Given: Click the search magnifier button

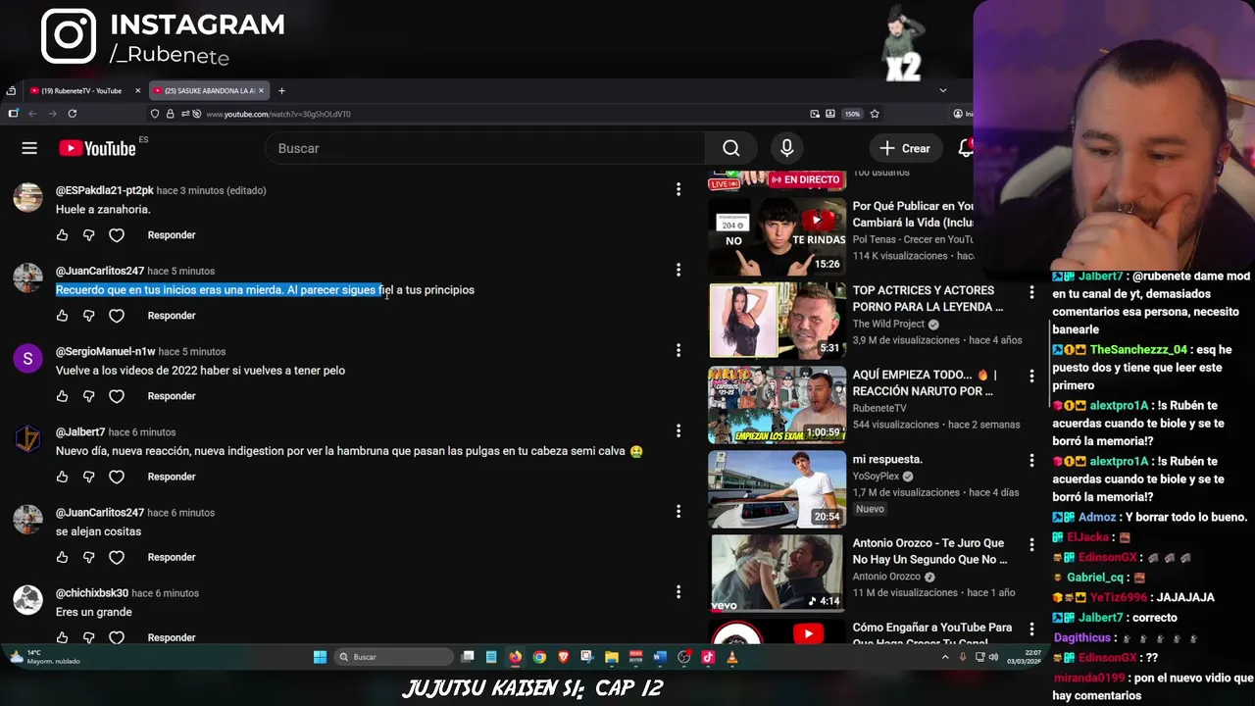Looking at the screenshot, I should point(731,148).
